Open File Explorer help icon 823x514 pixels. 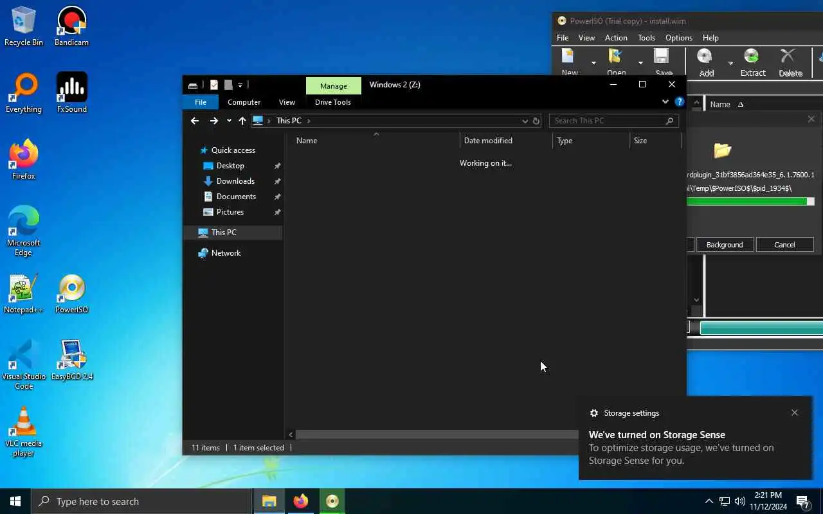680,102
